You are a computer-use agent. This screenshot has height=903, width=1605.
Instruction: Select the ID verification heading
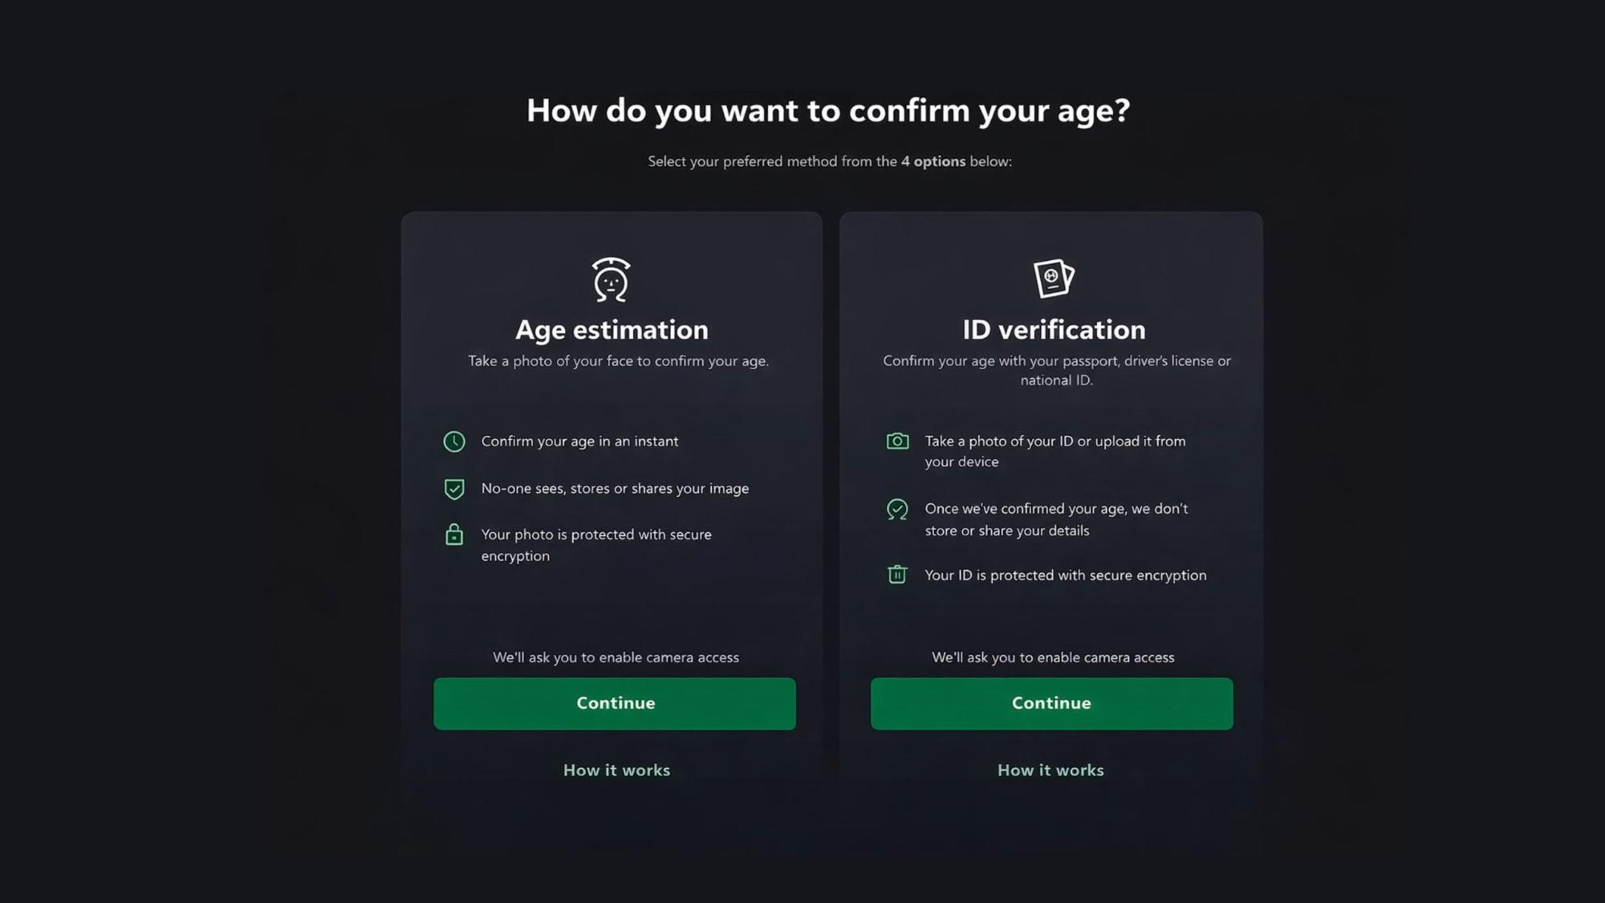[1054, 330]
